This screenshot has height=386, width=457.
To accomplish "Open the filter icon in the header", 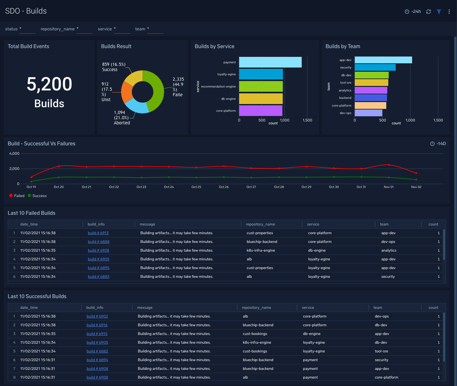I will click(439, 11).
